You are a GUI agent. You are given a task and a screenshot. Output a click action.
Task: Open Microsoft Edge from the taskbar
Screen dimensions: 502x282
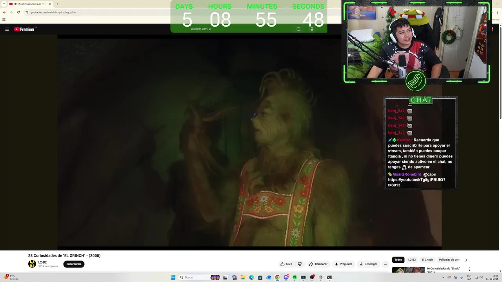click(251, 277)
